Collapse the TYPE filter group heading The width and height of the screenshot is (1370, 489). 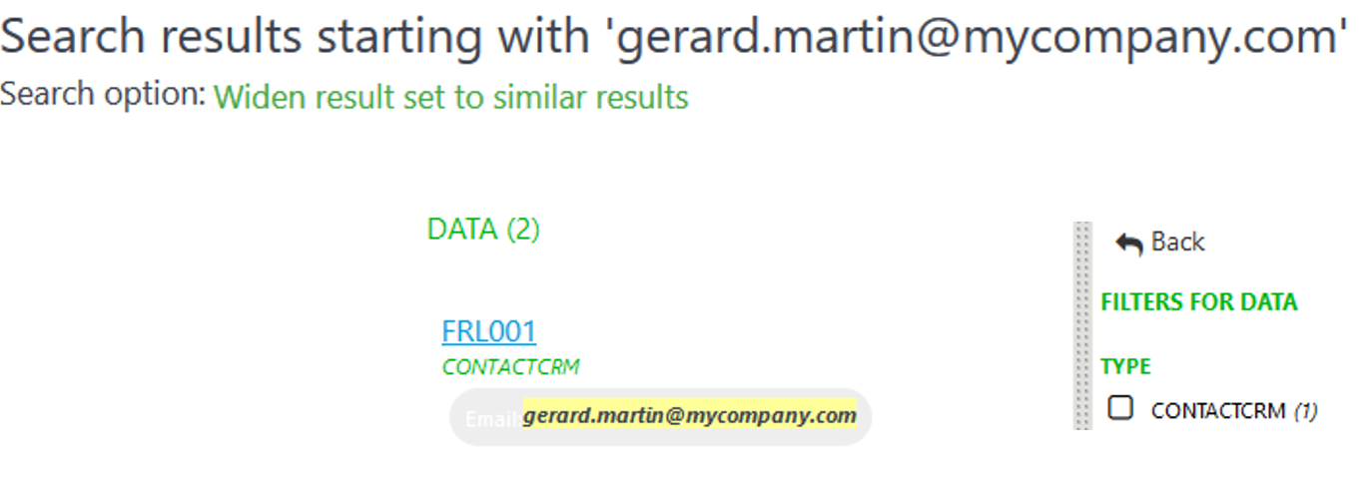pyautogui.click(x=1125, y=366)
